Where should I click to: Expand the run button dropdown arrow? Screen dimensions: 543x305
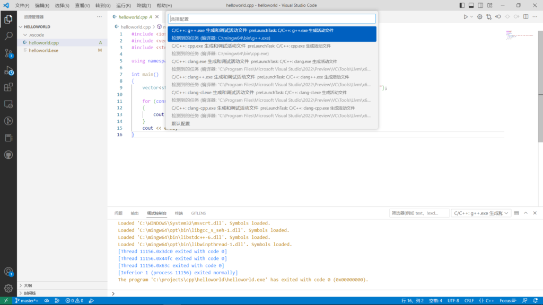(x=472, y=17)
